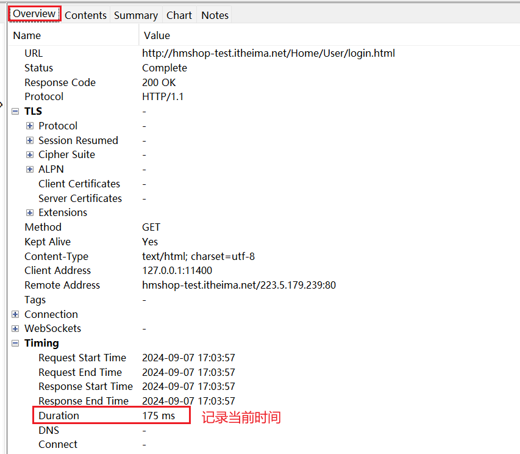
Task: Click the text/html; charset=utf-8 value
Action: pyautogui.click(x=198, y=256)
